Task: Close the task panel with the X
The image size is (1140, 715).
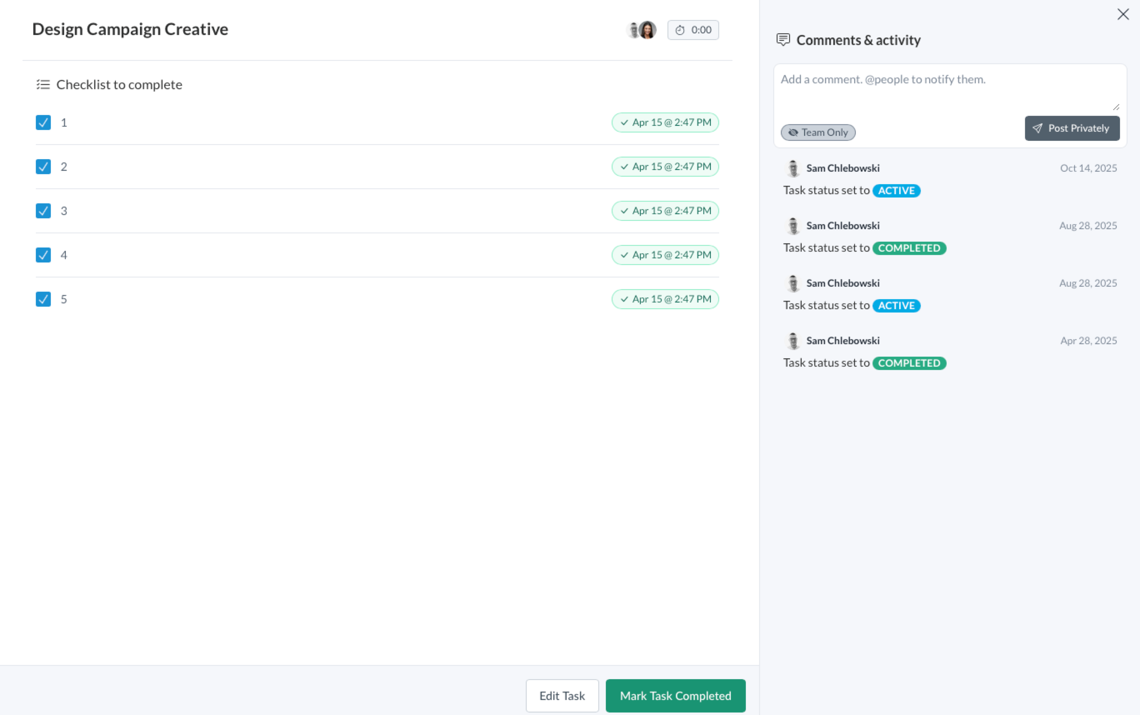Action: [x=1123, y=14]
